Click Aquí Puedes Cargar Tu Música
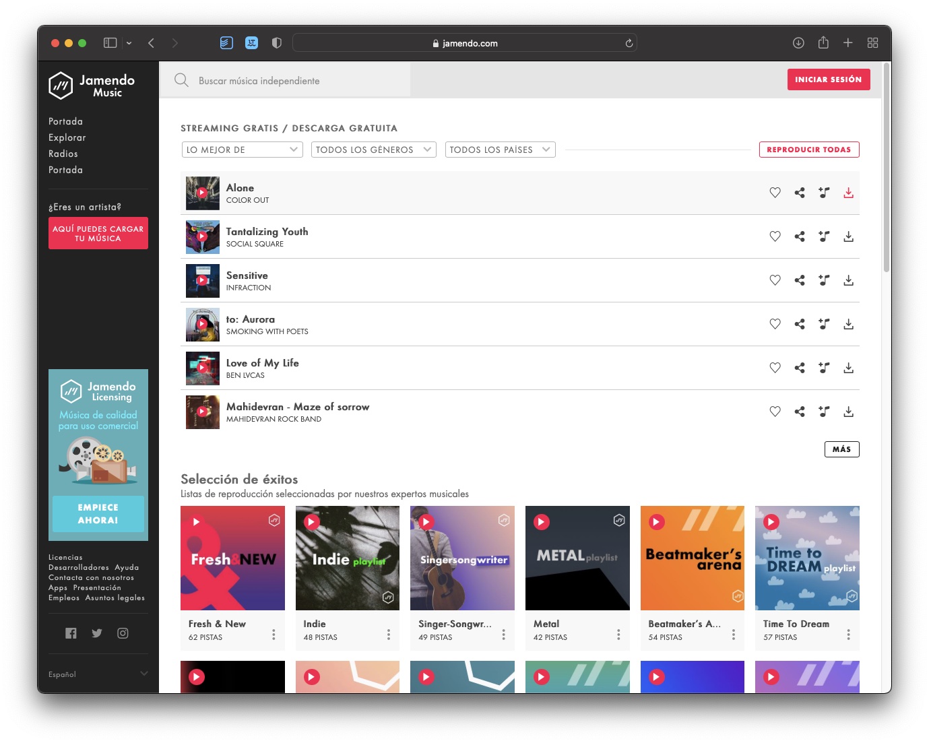The height and width of the screenshot is (743, 929). point(98,233)
